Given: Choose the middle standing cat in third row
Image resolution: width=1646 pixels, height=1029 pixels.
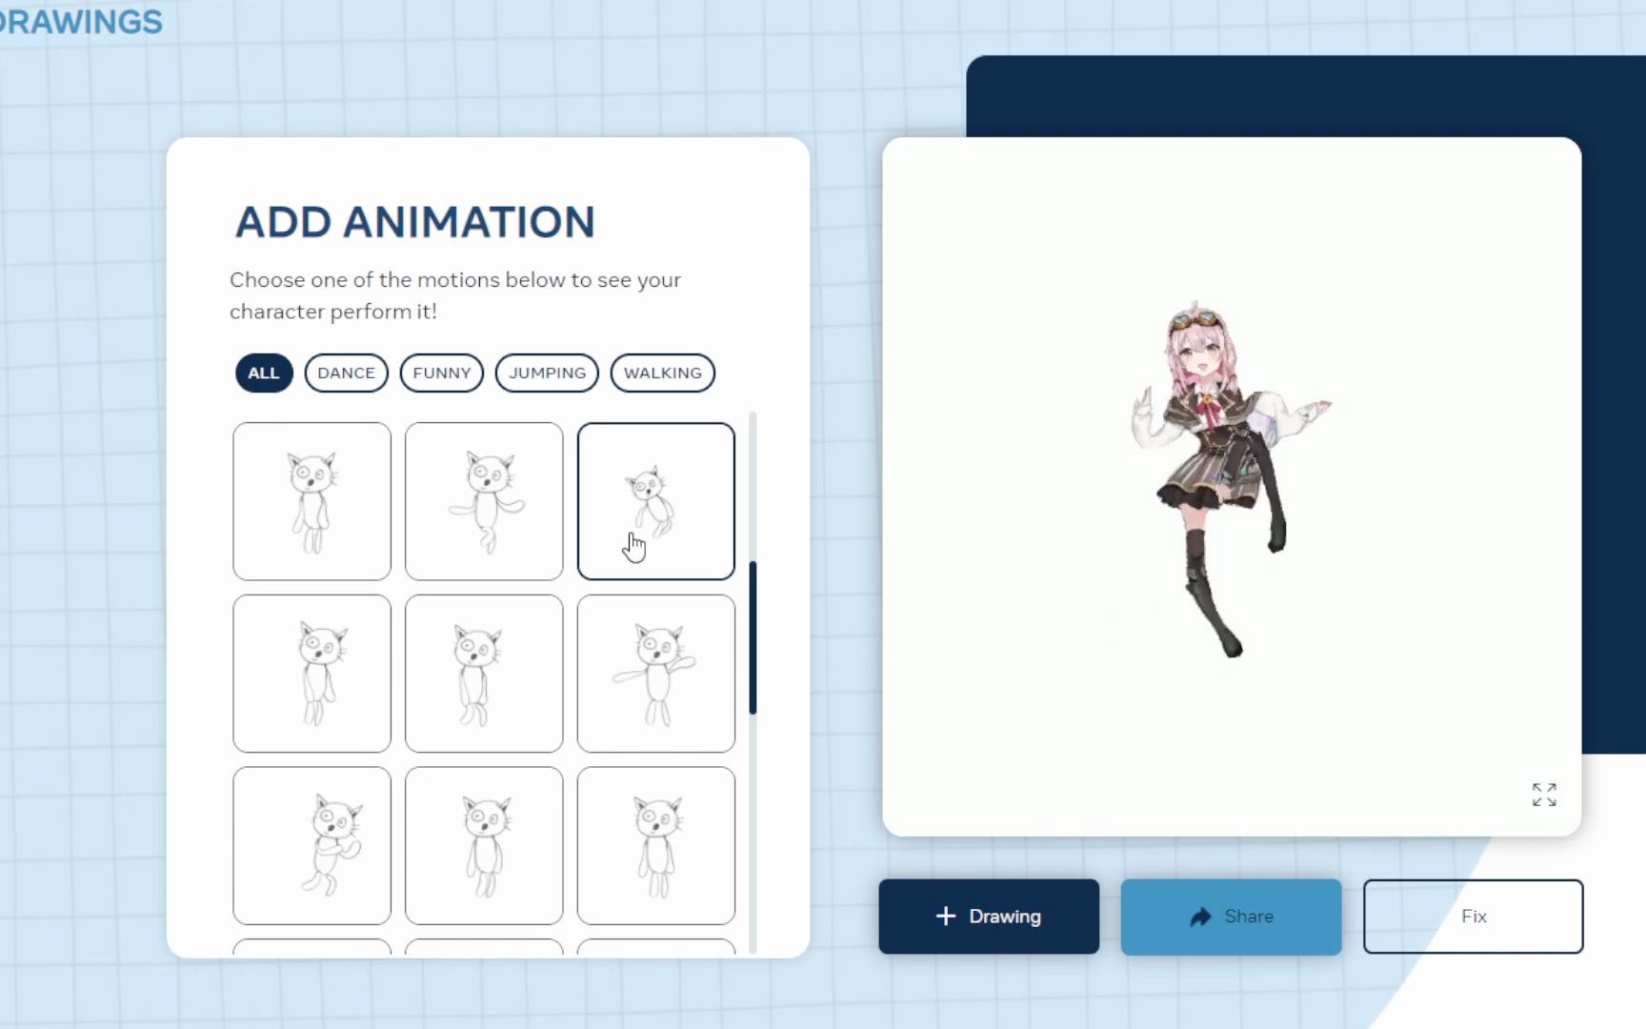Looking at the screenshot, I should click(484, 846).
